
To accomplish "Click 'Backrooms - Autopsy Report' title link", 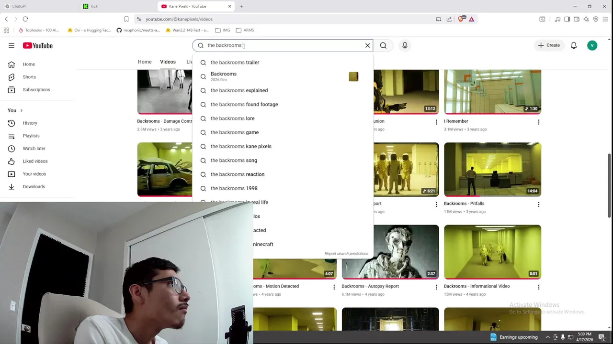I will click(370, 286).
